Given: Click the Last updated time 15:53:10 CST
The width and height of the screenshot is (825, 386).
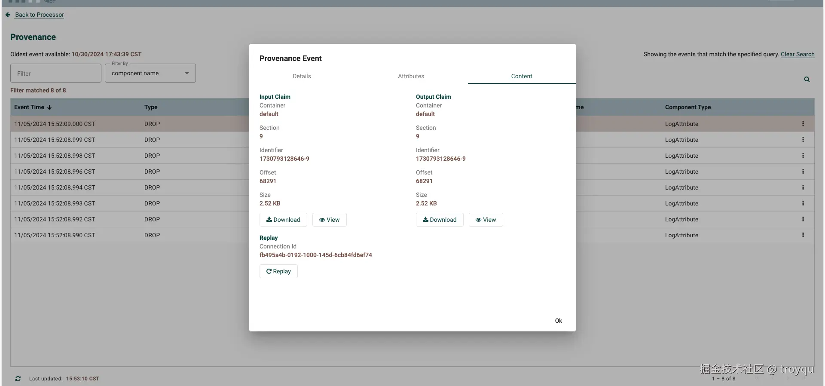Looking at the screenshot, I should (82, 379).
